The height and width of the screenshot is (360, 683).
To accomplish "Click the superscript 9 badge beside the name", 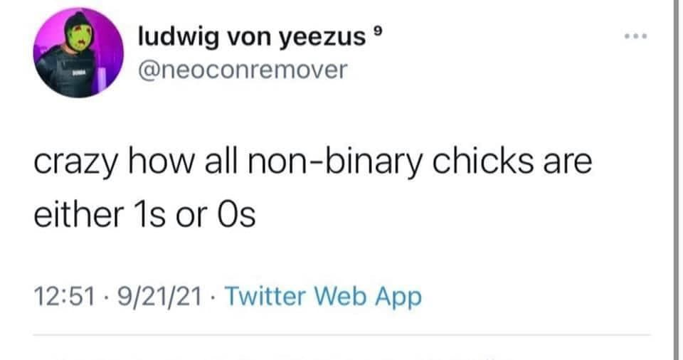I will click(378, 31).
